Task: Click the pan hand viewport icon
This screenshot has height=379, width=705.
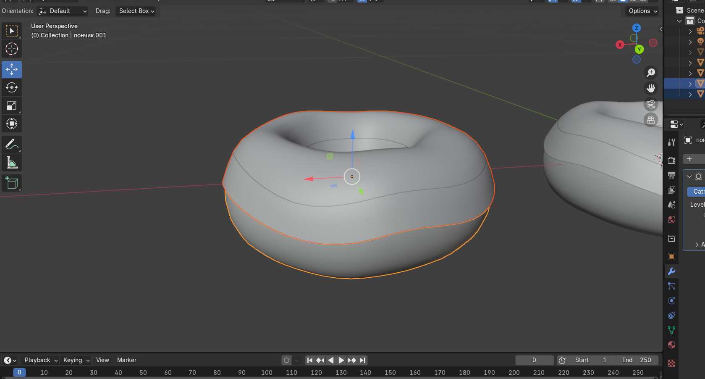Action: (651, 88)
